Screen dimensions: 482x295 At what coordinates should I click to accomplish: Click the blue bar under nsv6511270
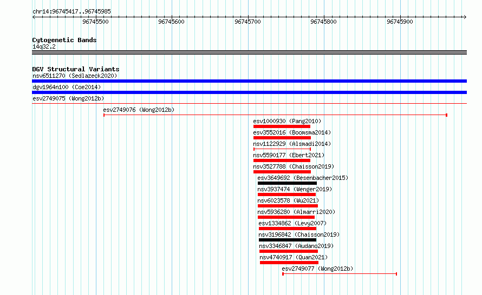(249, 81)
